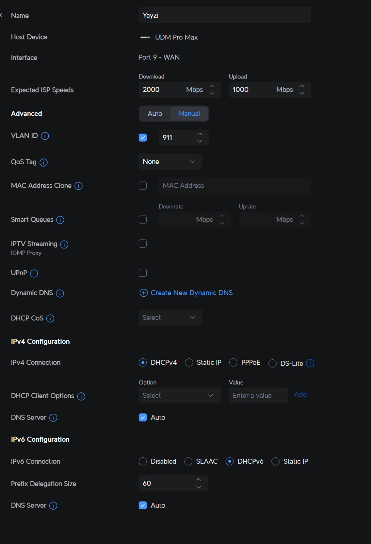Expand the DHCP Client Options Select dropdown
This screenshot has width=371, height=544.
point(179,395)
